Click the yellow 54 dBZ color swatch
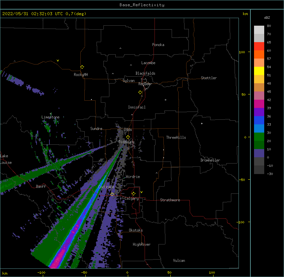This screenshot has width=284, height=277. point(259,71)
